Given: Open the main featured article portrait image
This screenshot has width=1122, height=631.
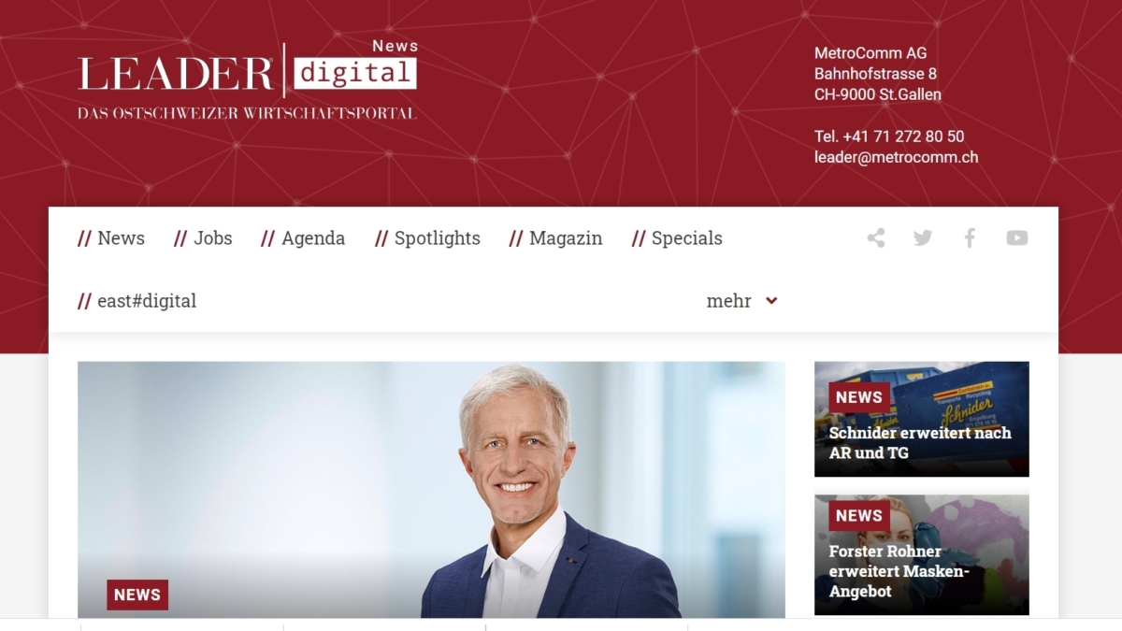Looking at the screenshot, I should [x=431, y=490].
